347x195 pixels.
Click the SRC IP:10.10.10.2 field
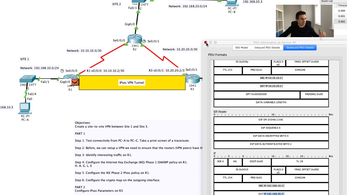[x=271, y=78]
